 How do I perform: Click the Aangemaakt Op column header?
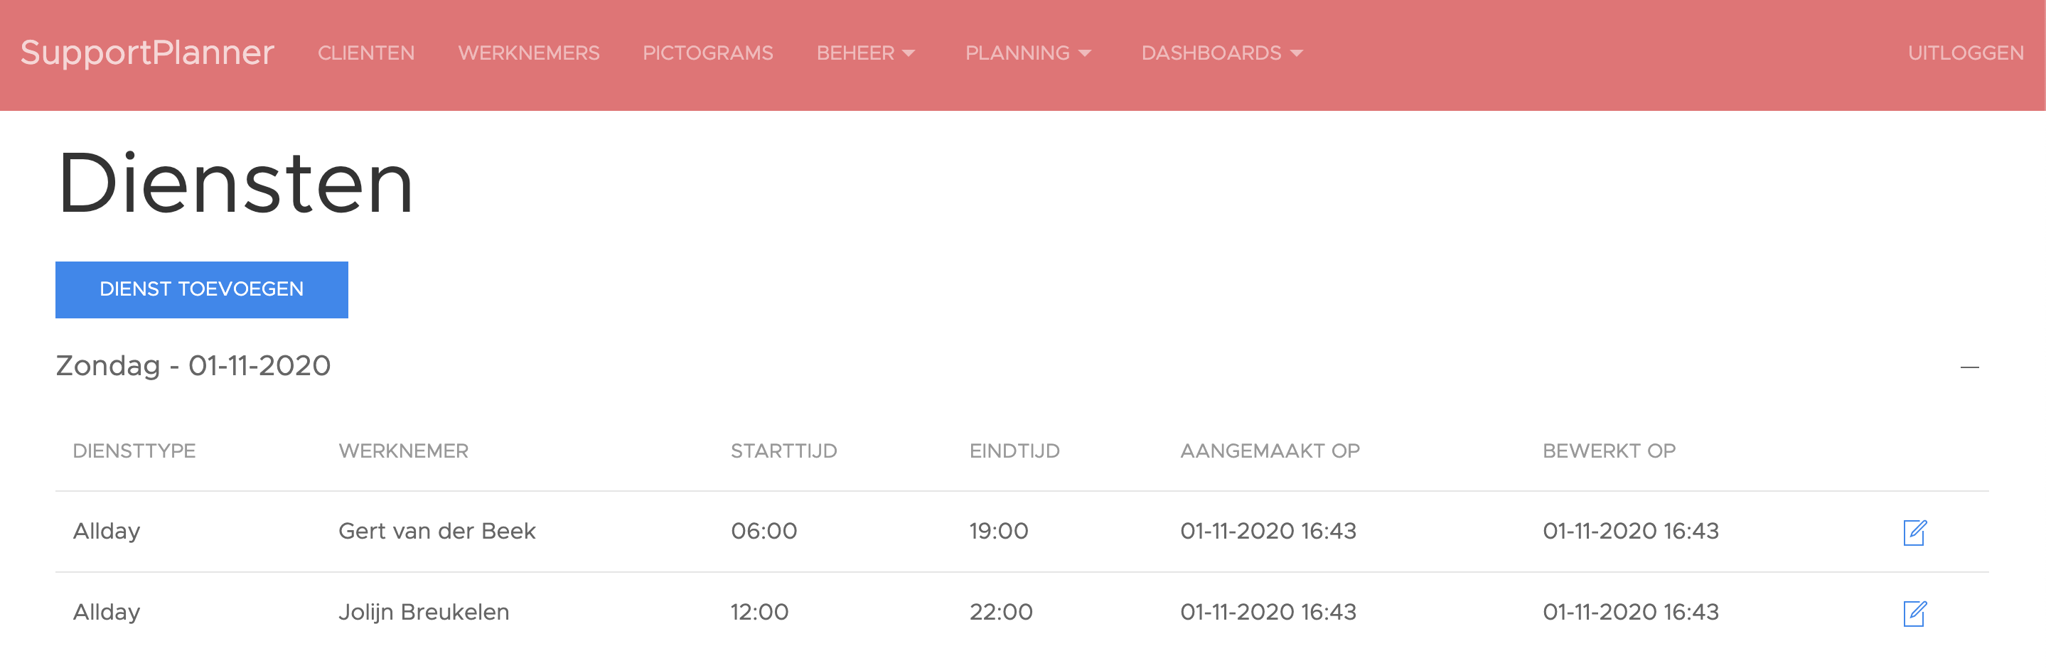point(1269,451)
